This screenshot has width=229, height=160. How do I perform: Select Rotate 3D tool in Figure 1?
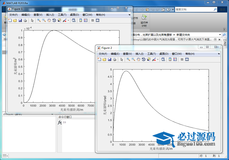(54, 20)
